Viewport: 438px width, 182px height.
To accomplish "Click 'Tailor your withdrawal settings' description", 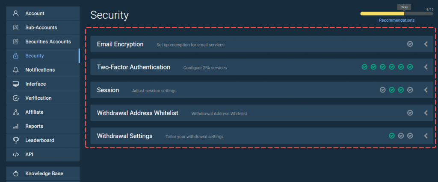I will click(195, 137).
